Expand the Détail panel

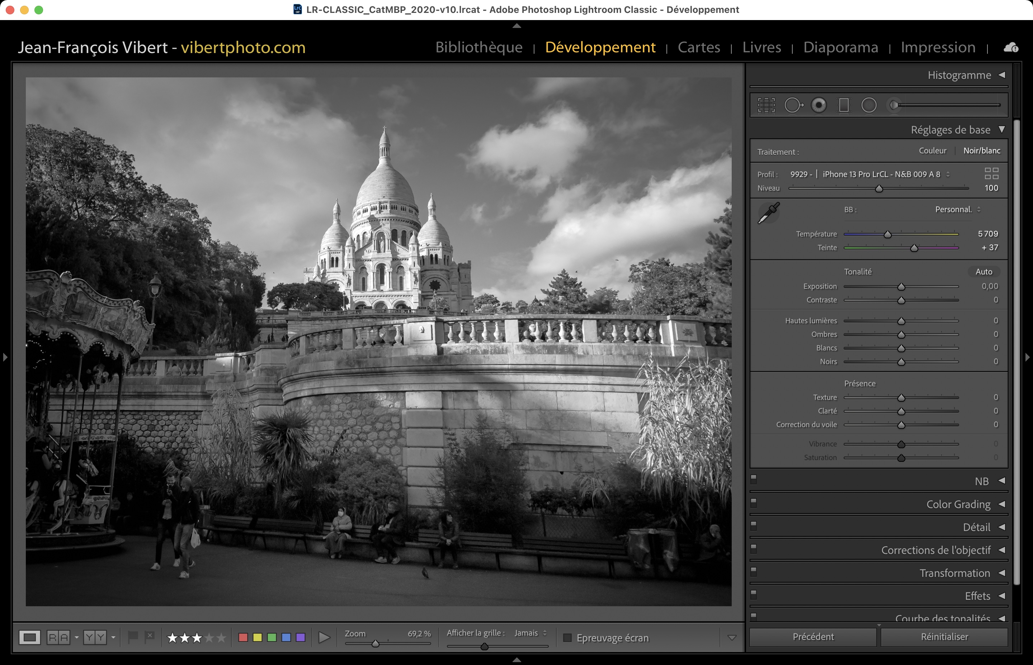(976, 527)
